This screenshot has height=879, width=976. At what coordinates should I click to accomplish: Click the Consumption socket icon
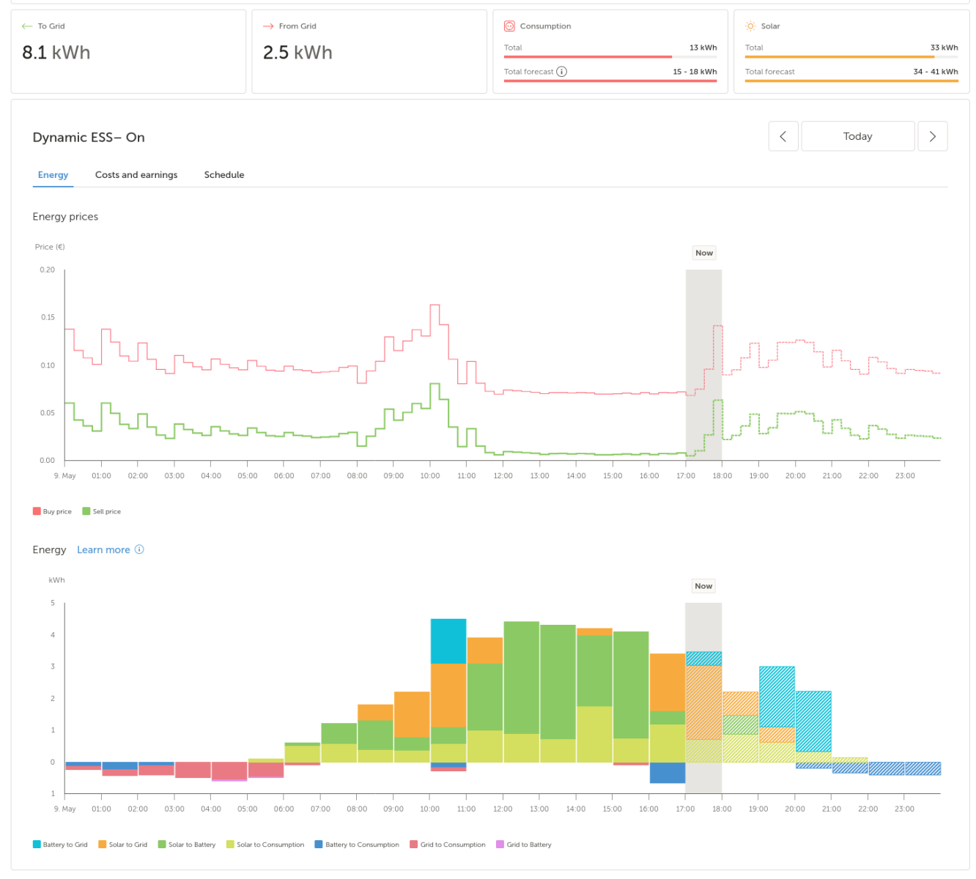coord(509,26)
